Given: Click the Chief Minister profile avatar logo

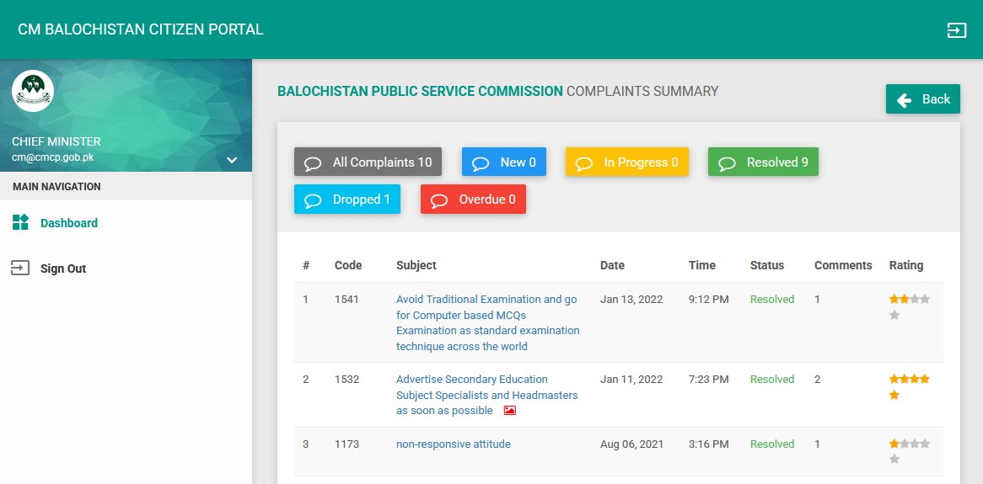Looking at the screenshot, I should 33,91.
